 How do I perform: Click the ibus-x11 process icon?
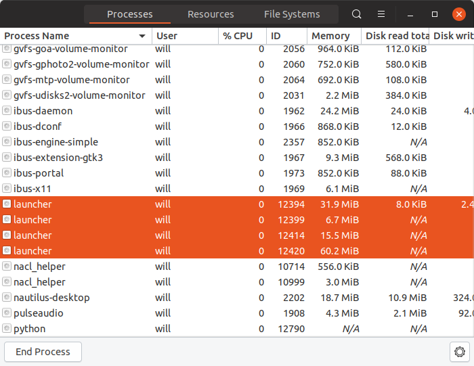pyautogui.click(x=7, y=189)
